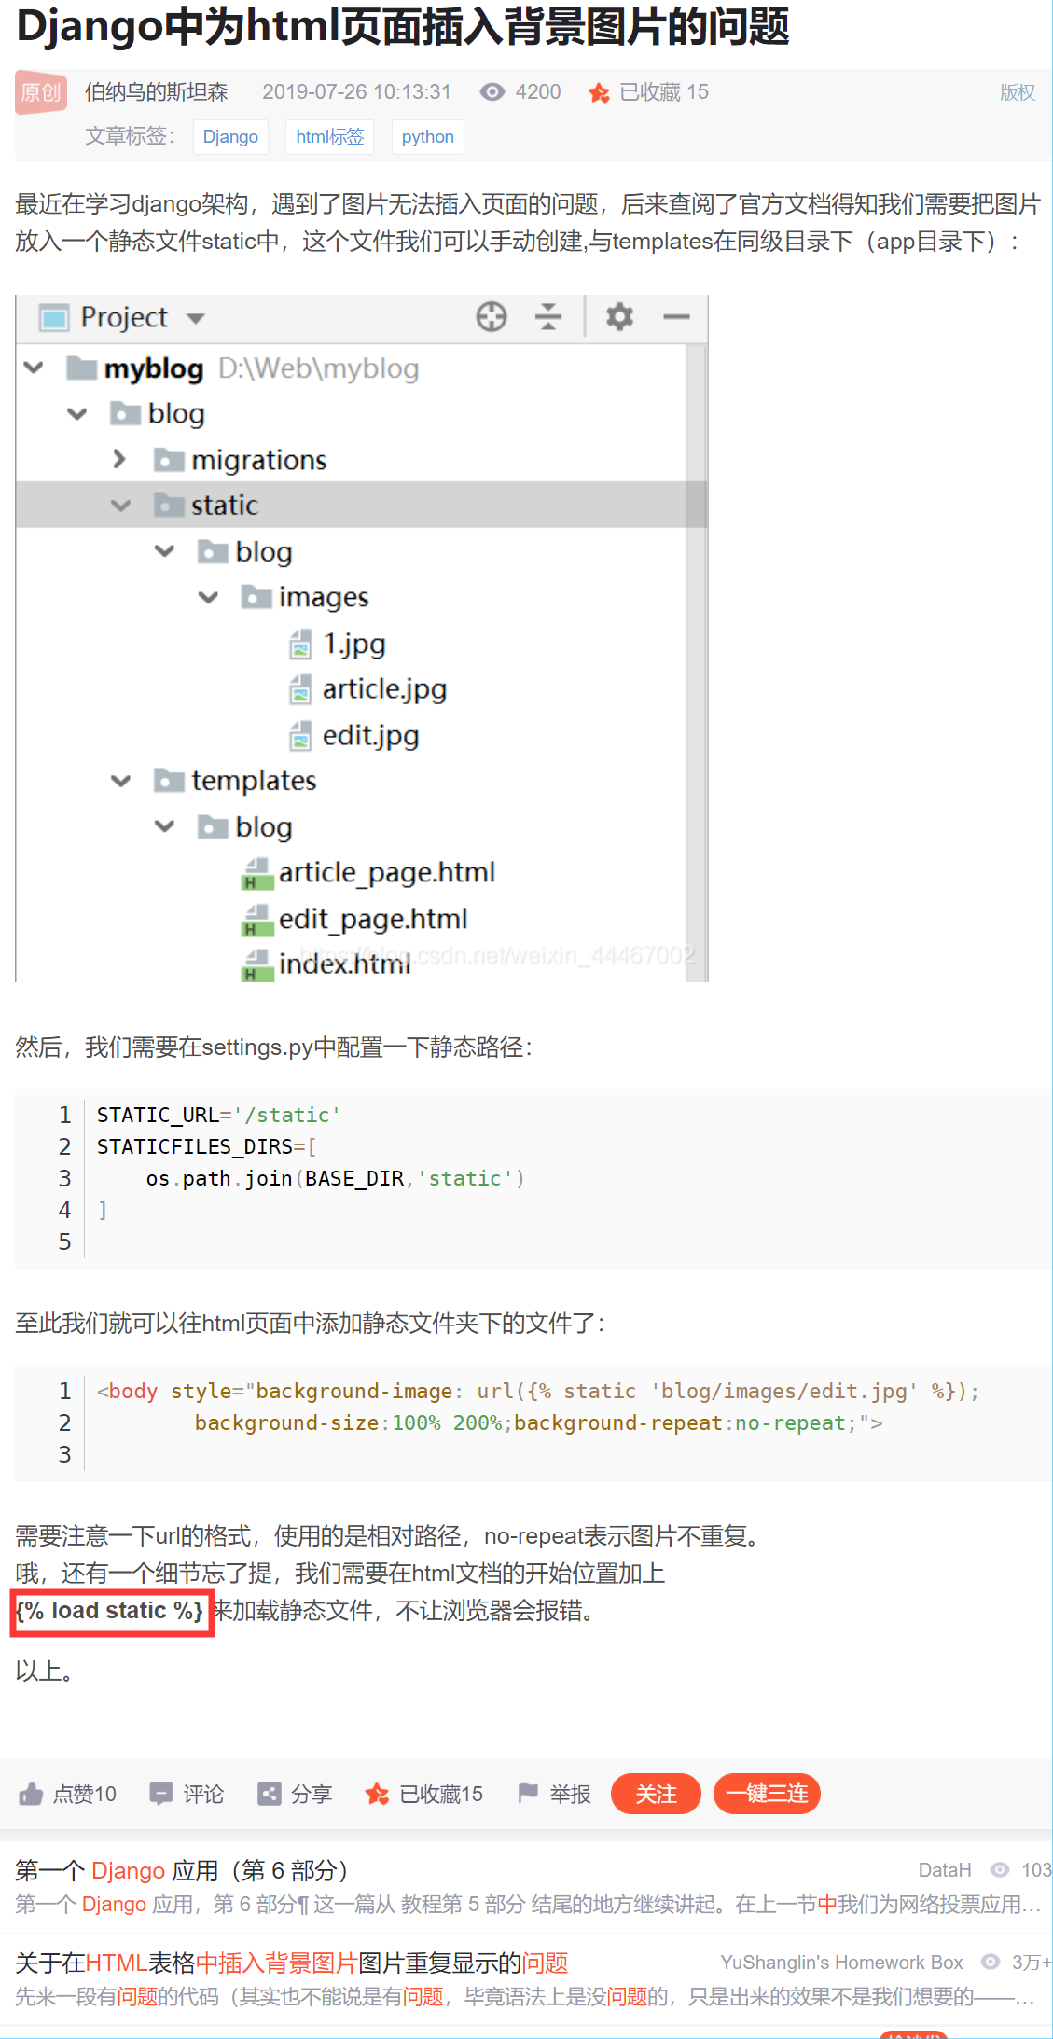Image resolution: width=1053 pixels, height=2039 pixels.
Task: Click the Project panel vertical scrollbar
Action: coord(696,662)
